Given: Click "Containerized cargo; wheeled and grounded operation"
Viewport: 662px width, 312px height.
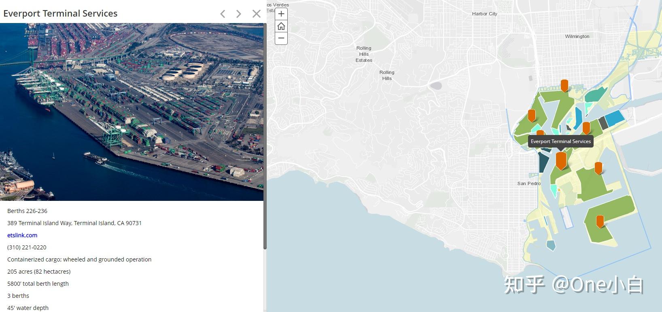Looking at the screenshot, I should [79, 259].
